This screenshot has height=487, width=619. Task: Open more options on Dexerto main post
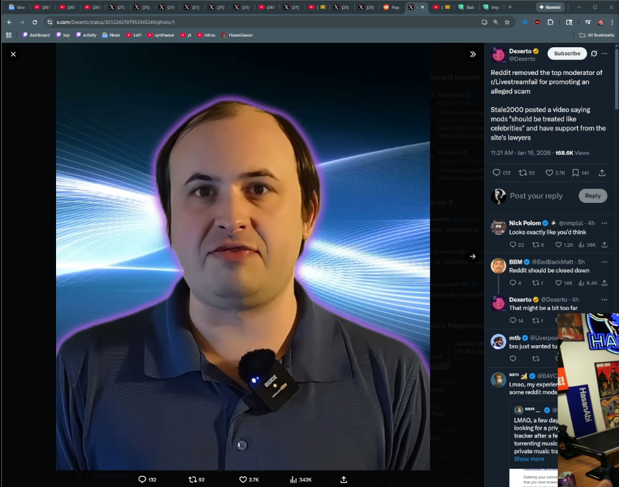pyautogui.click(x=605, y=54)
